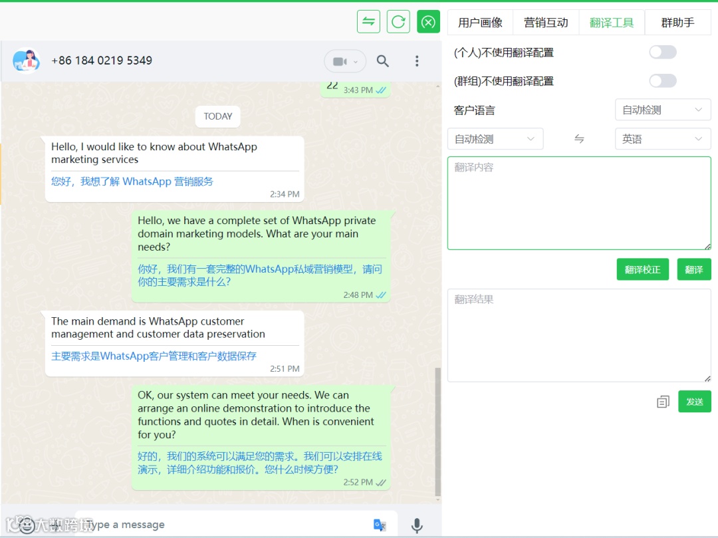718x538 pixels.
Task: Swap translation languages with arrows icon
Action: (579, 139)
